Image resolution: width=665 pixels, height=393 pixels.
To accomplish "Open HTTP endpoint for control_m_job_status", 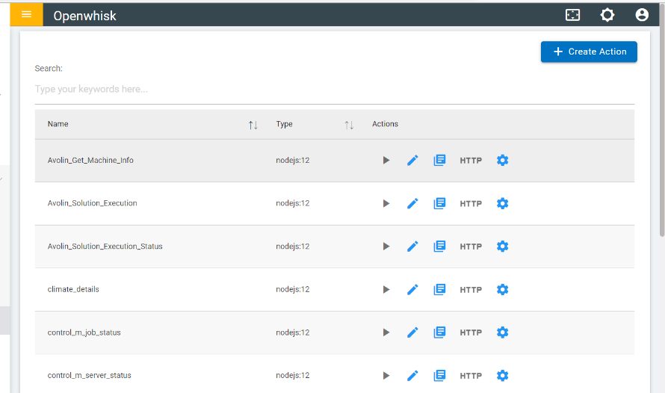I will click(471, 332).
